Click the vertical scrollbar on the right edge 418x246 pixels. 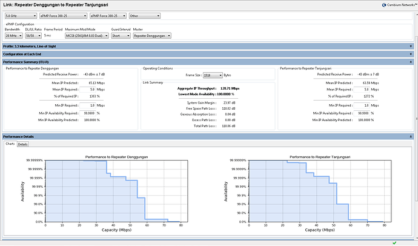pyautogui.click(x=416, y=119)
